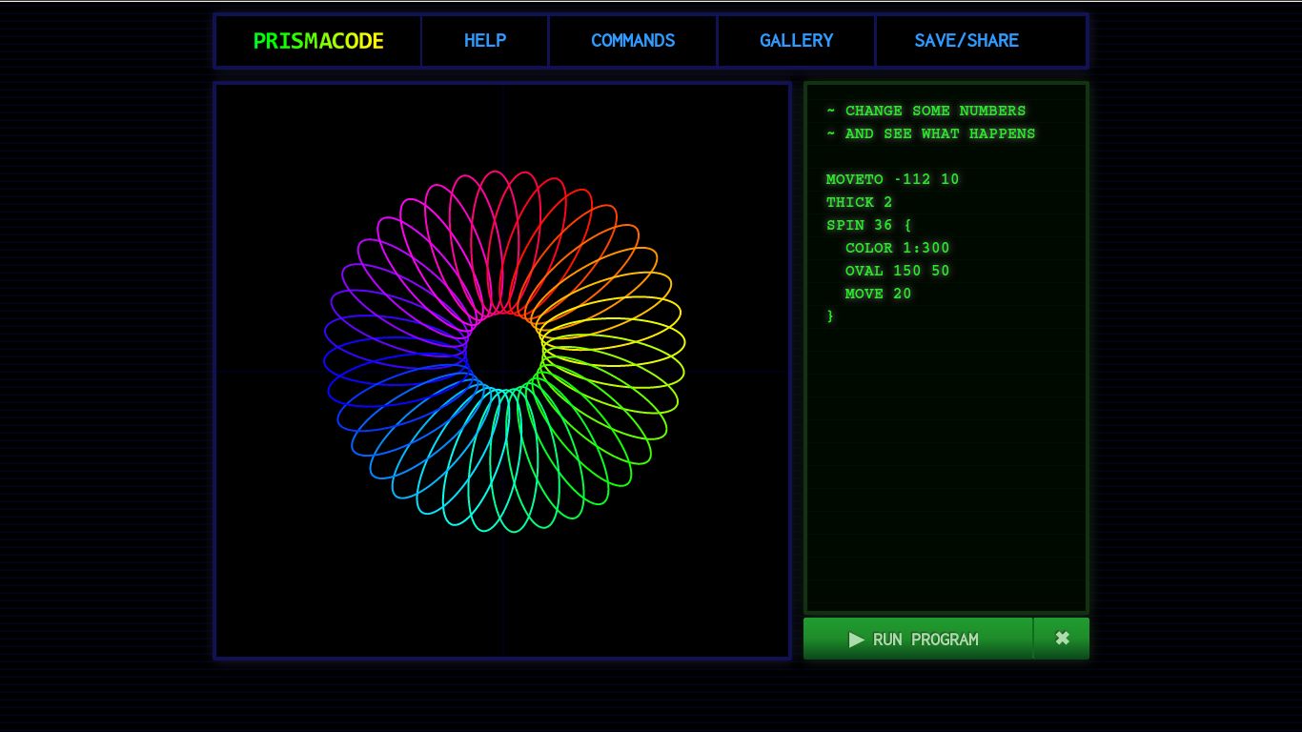Place cursor on MOVETO -112 10 line
Image resolution: width=1302 pixels, height=732 pixels.
pos(892,179)
